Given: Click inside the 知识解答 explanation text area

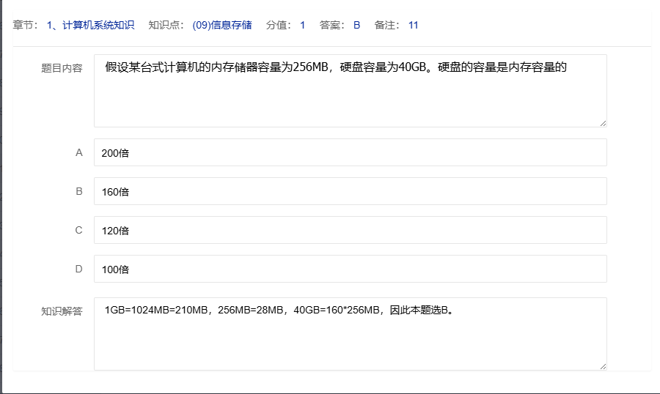Looking at the screenshot, I should [x=350, y=333].
